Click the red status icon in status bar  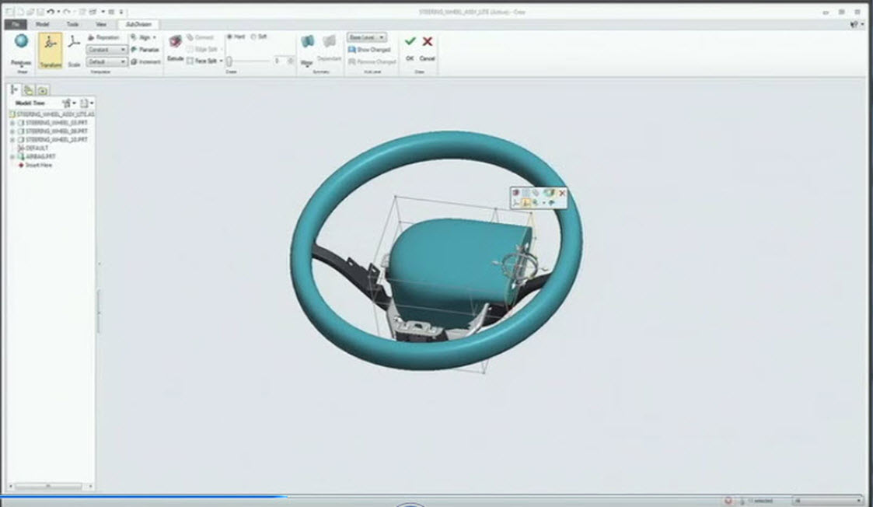tap(728, 501)
